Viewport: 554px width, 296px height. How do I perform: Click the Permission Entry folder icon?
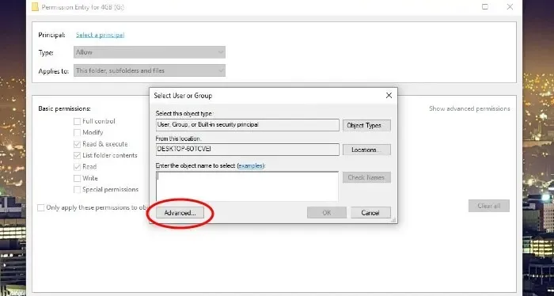pyautogui.click(x=35, y=6)
